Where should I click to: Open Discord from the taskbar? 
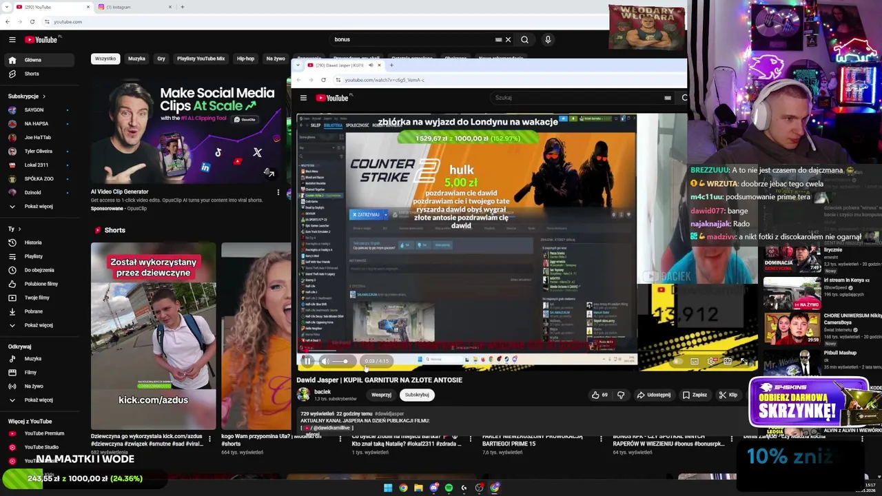(x=433, y=488)
